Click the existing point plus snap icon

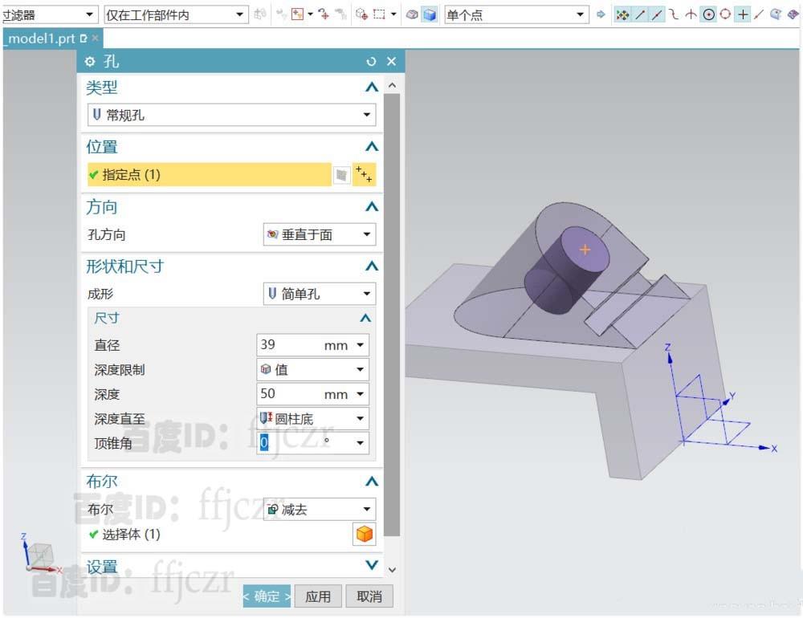click(x=743, y=14)
